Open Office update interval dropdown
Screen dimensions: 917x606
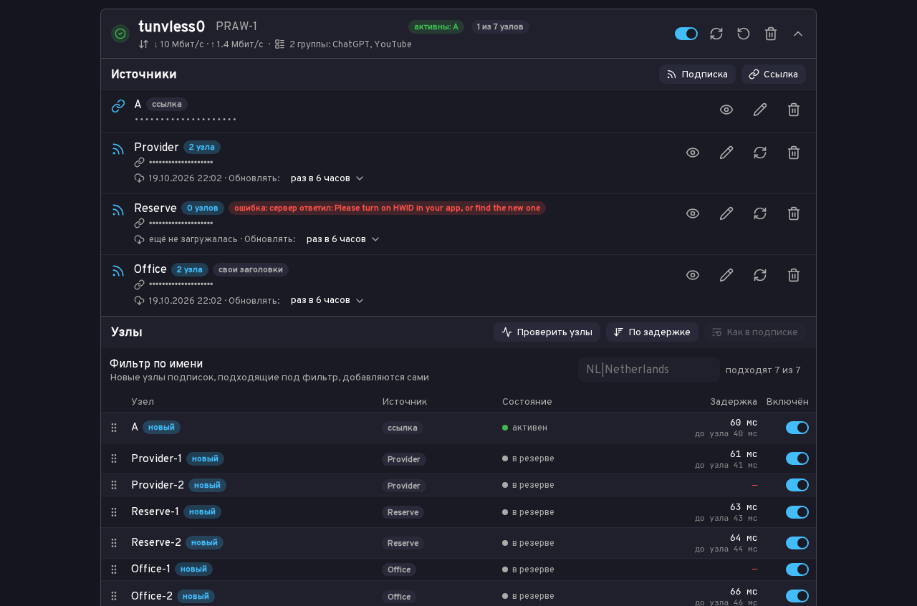[x=327, y=300]
